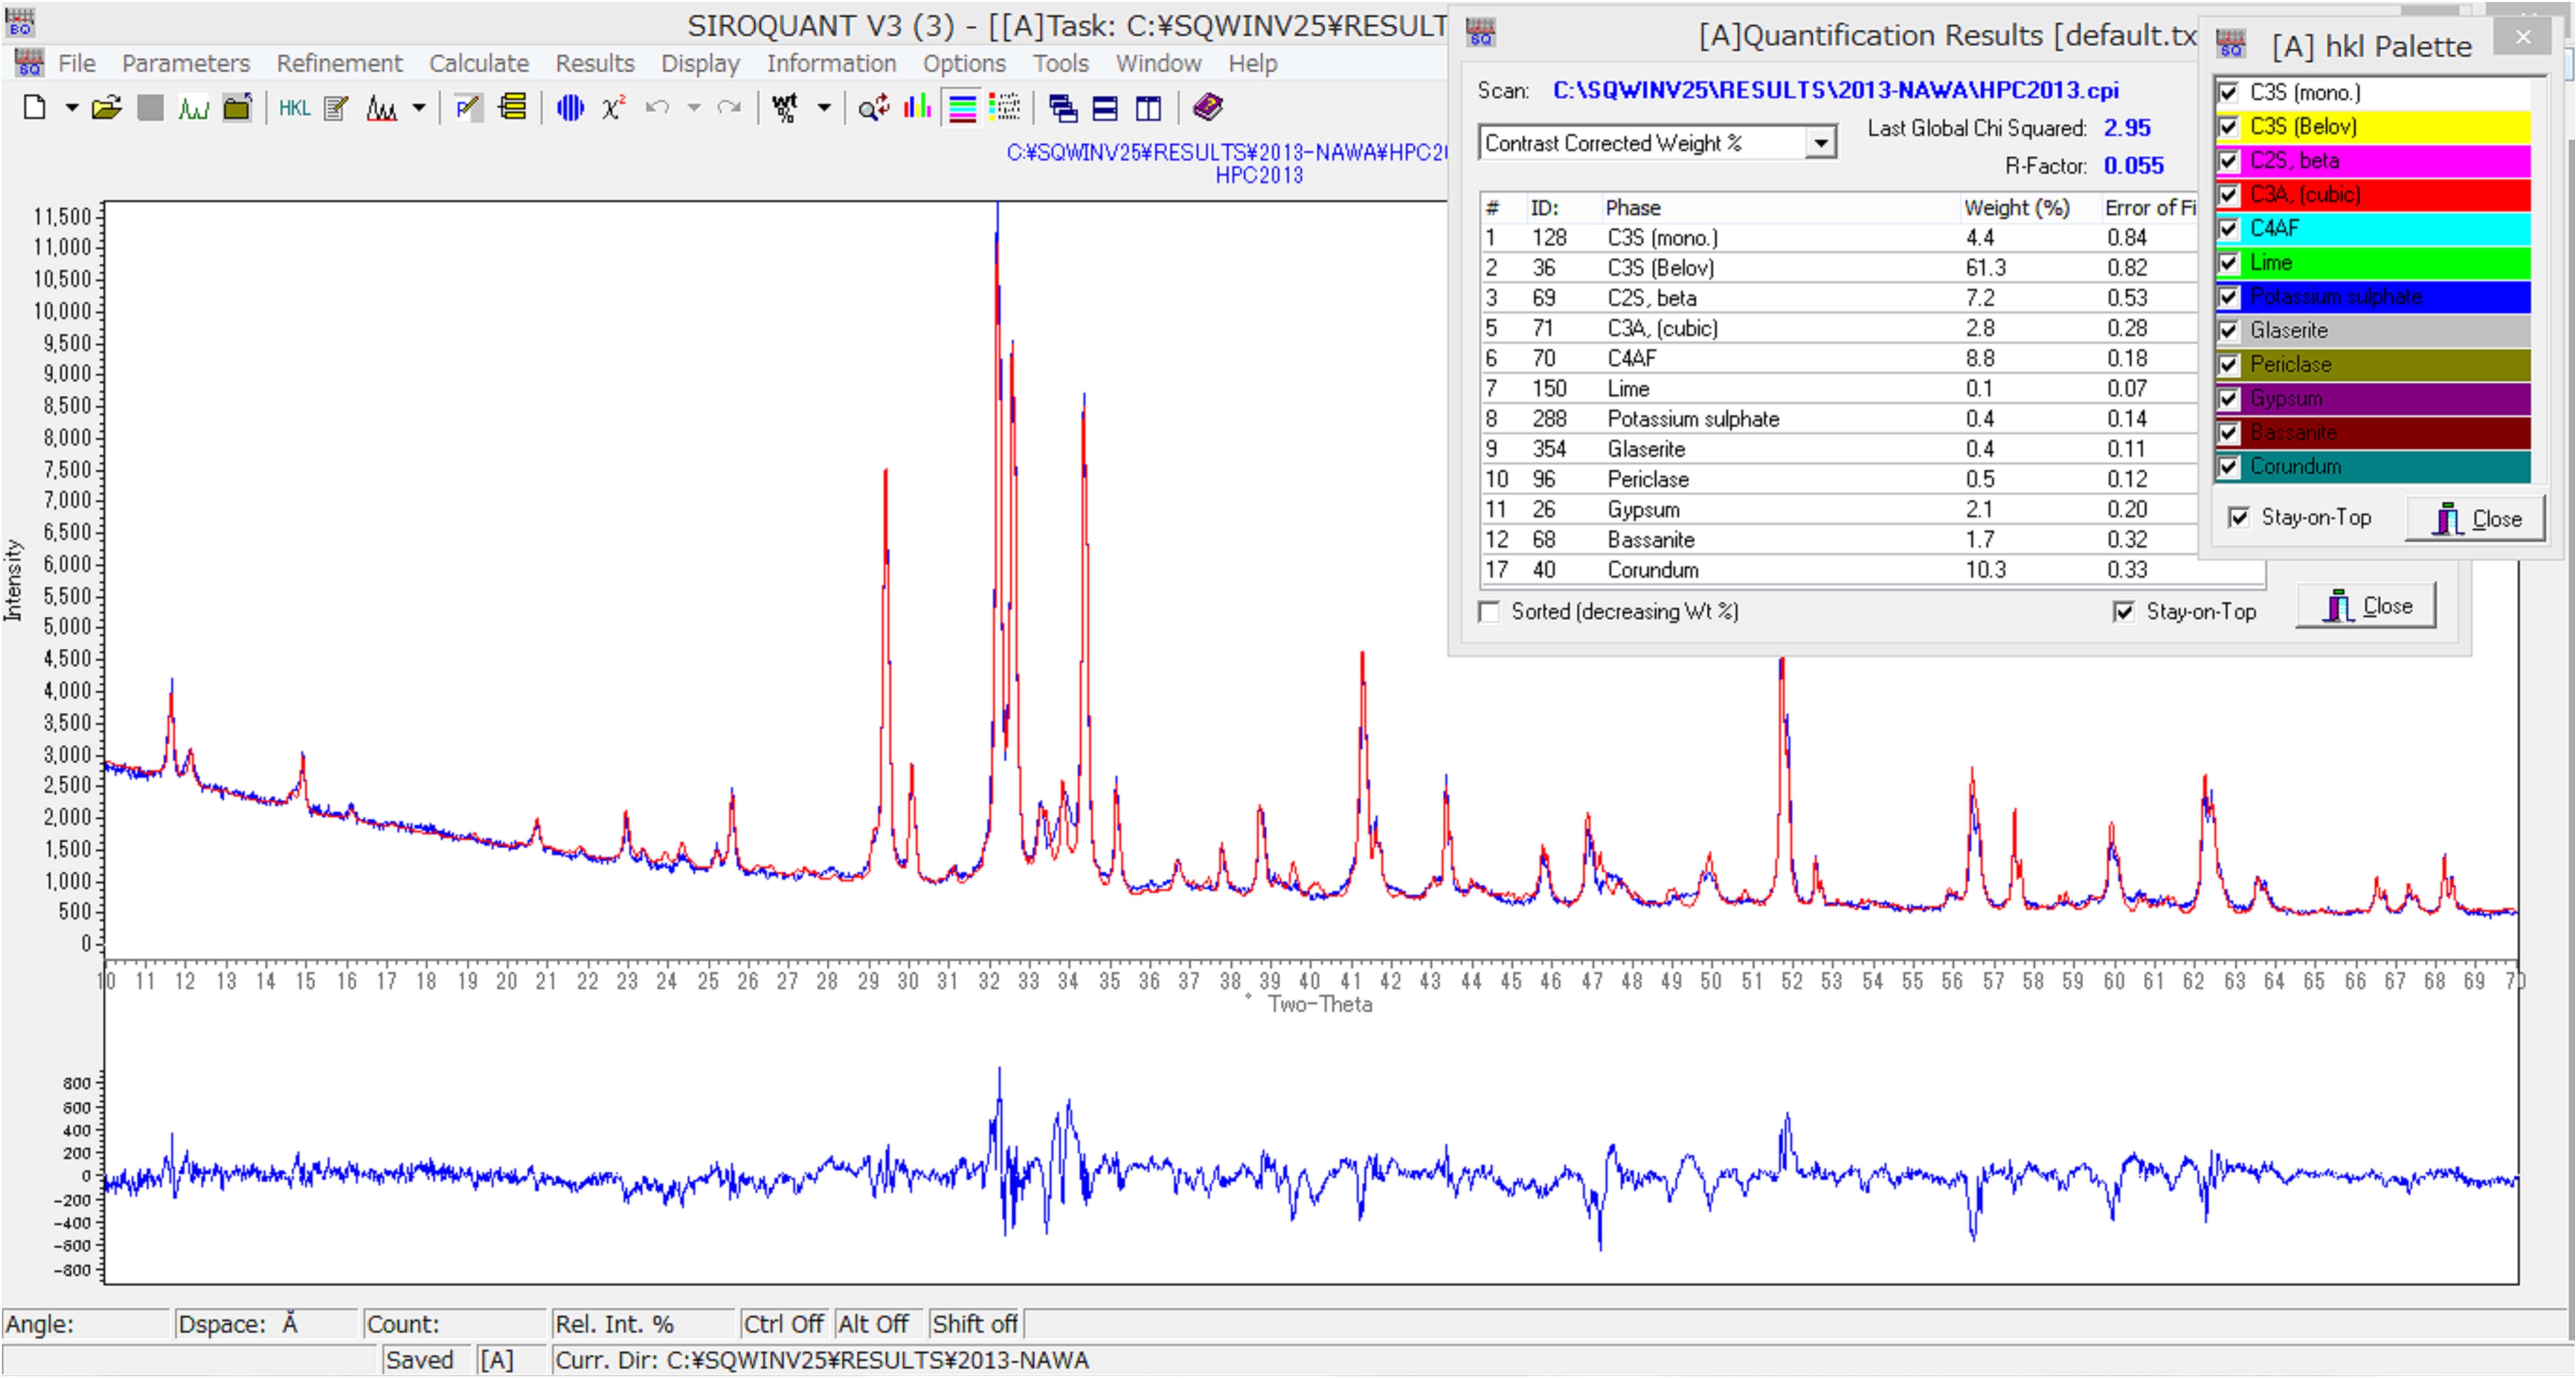Click the wt% results icon

785,107
